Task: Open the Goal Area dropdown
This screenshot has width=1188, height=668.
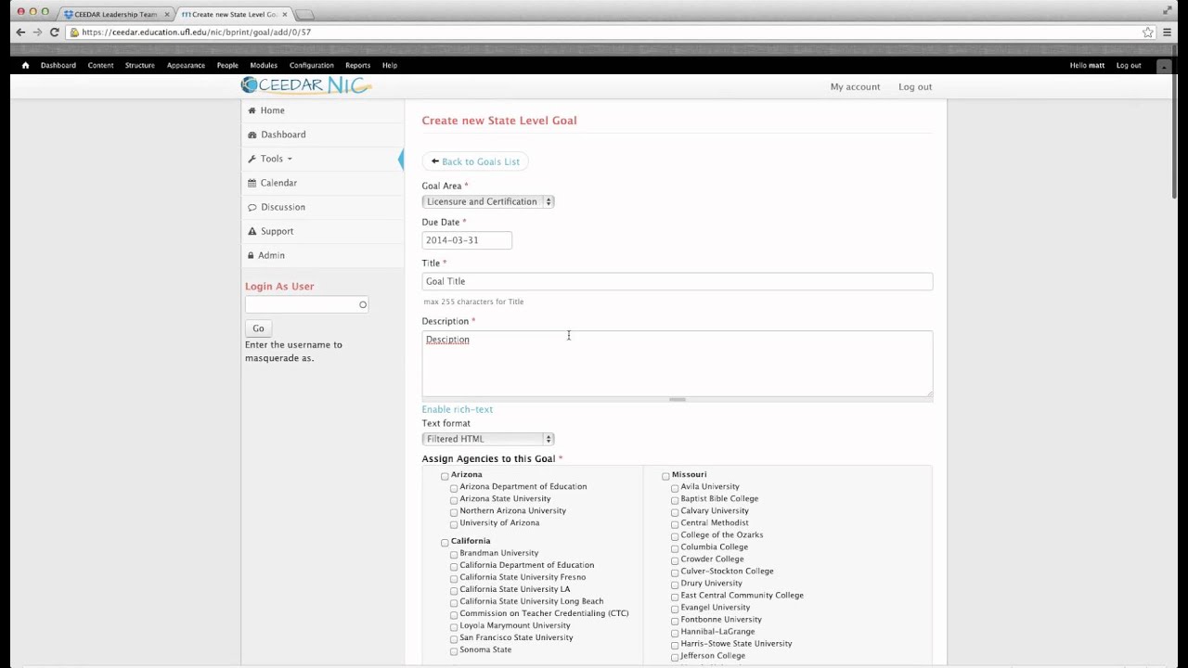Action: point(488,201)
